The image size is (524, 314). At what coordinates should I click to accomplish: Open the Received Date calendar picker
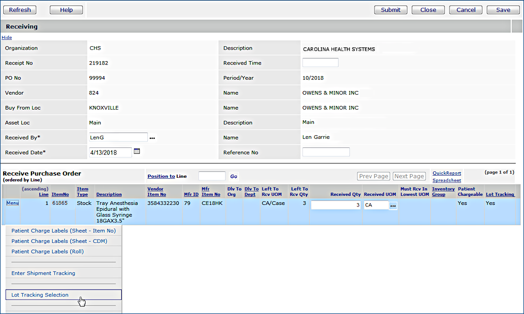pyautogui.click(x=137, y=152)
